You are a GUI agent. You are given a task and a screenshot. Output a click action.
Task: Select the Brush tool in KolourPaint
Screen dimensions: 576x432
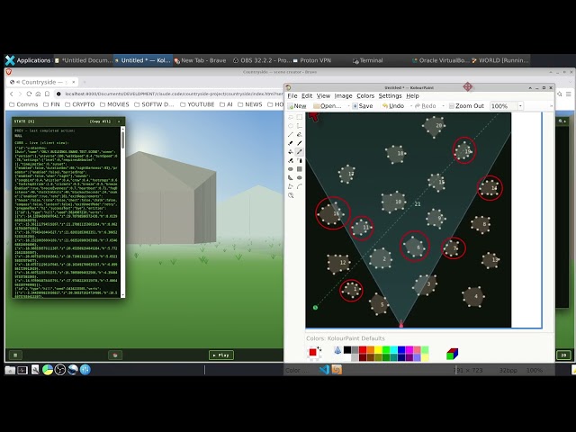[x=300, y=143]
